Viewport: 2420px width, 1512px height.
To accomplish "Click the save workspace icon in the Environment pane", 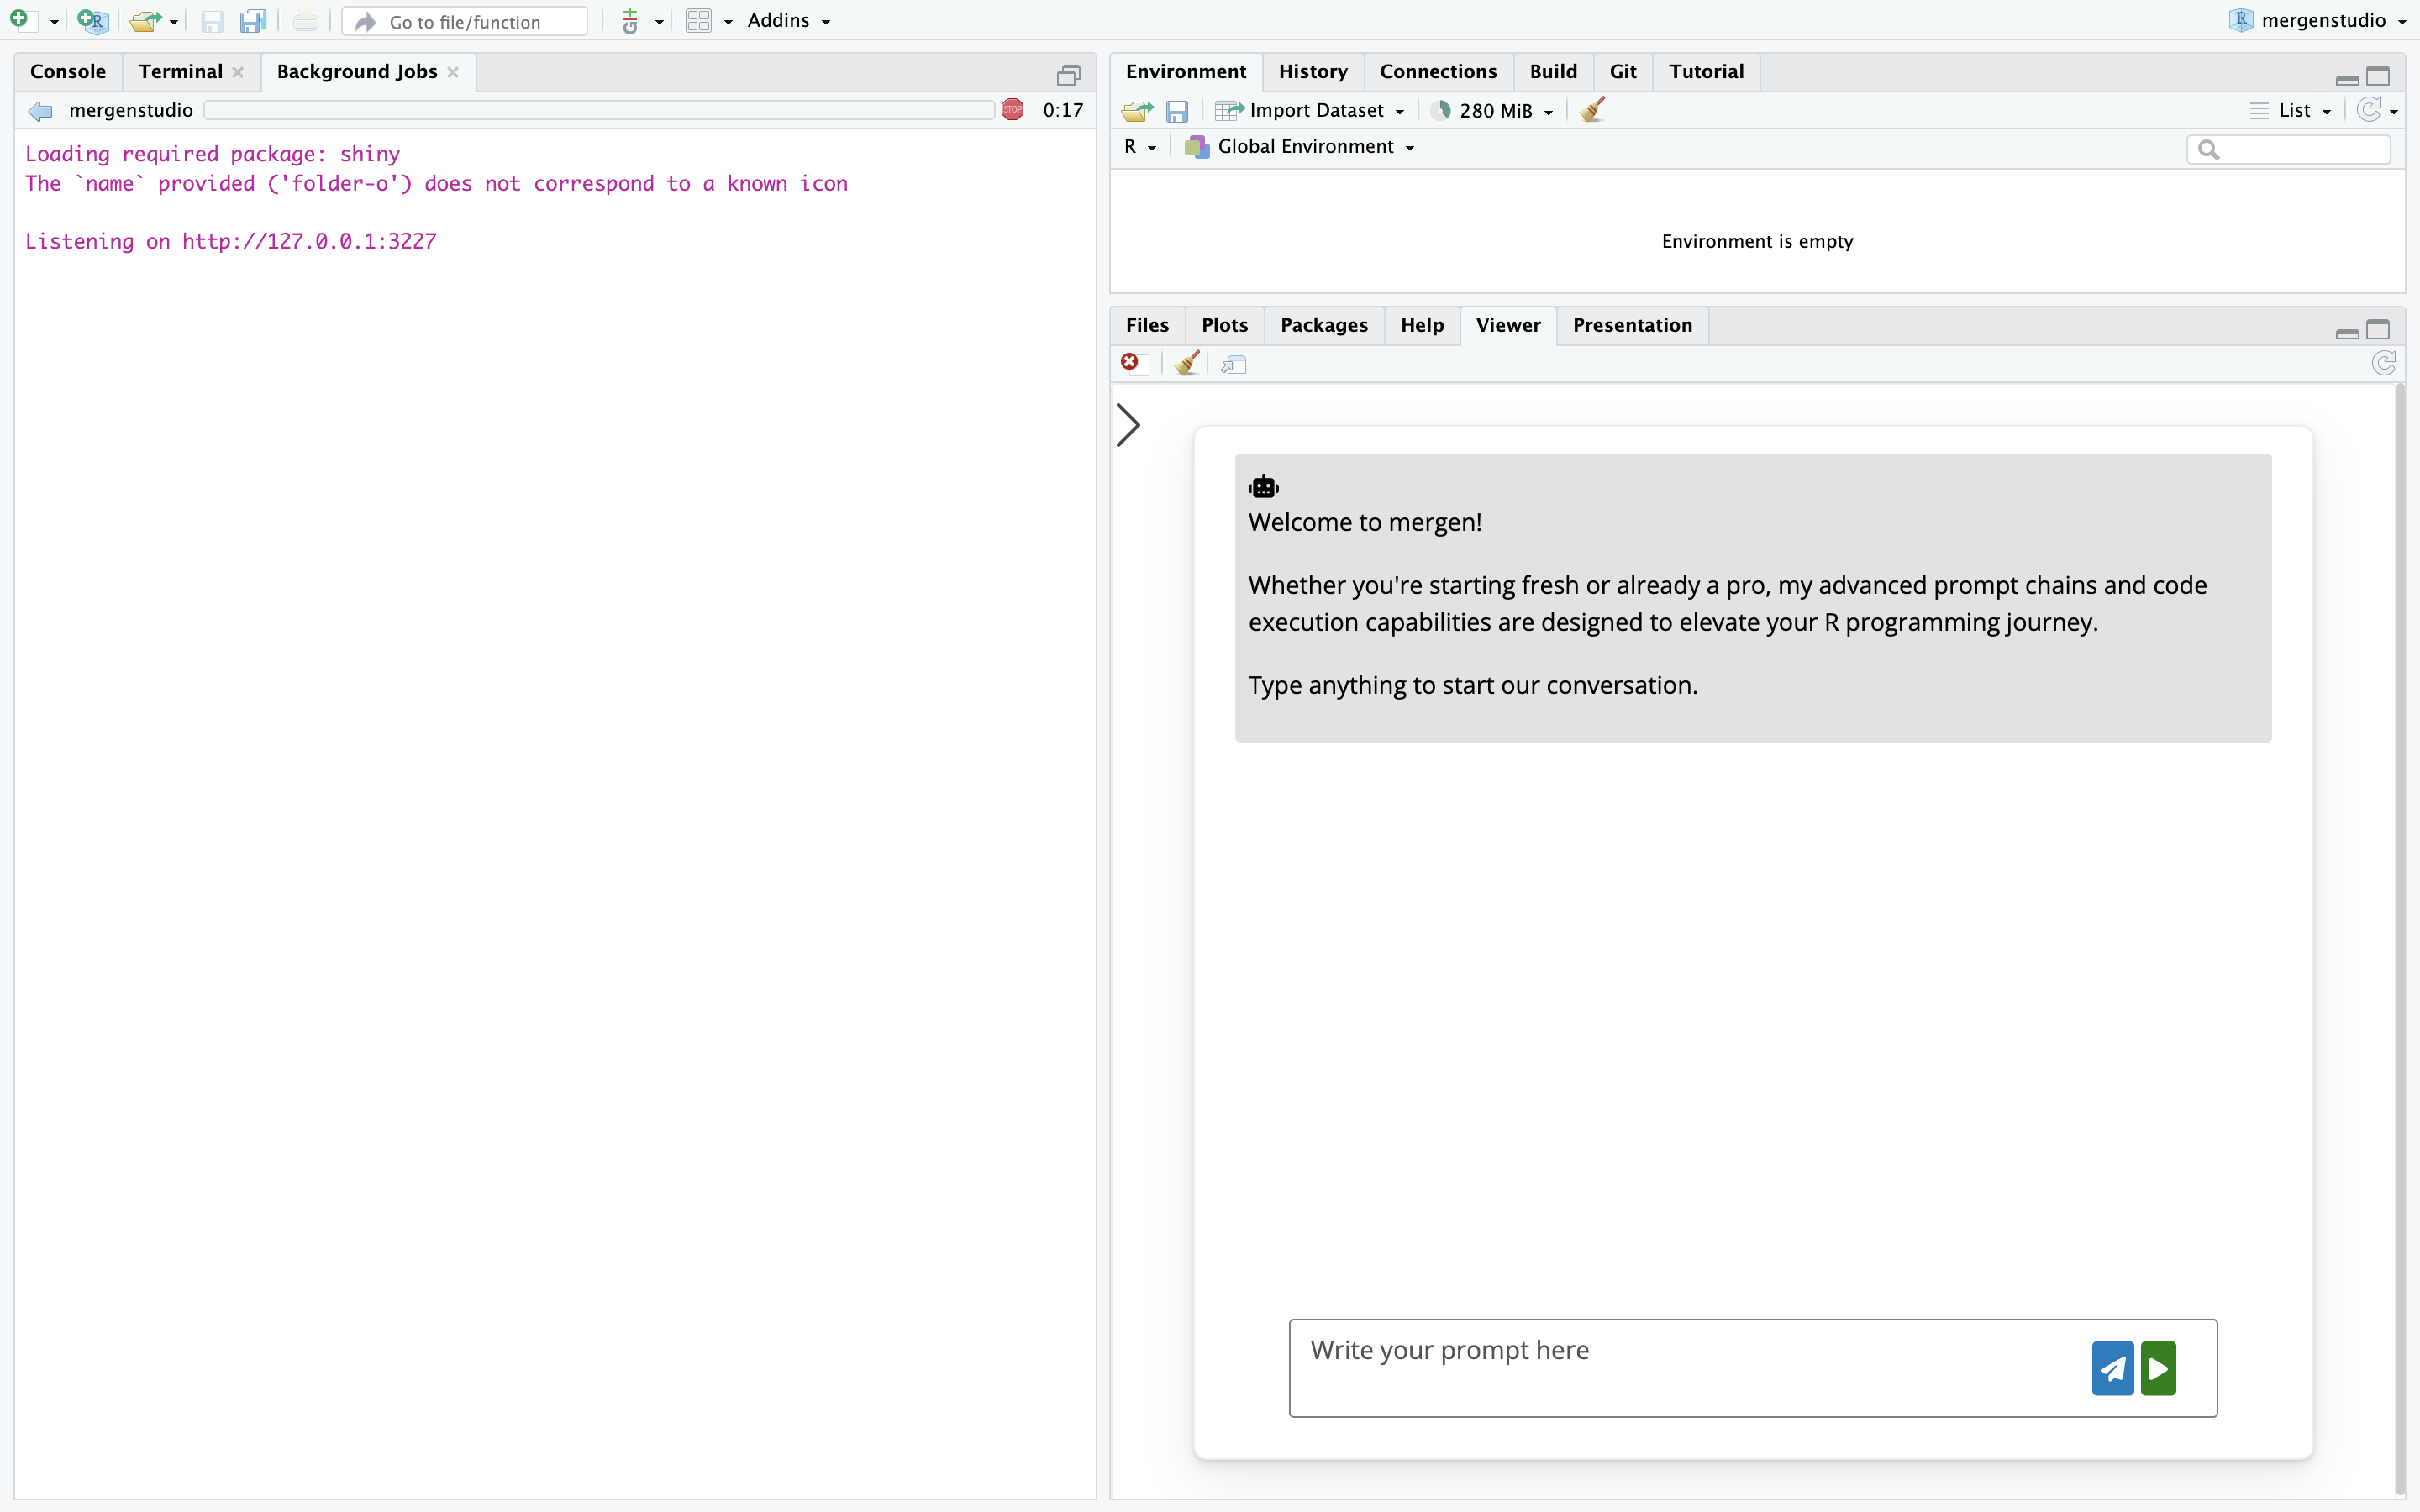I will pyautogui.click(x=1177, y=111).
